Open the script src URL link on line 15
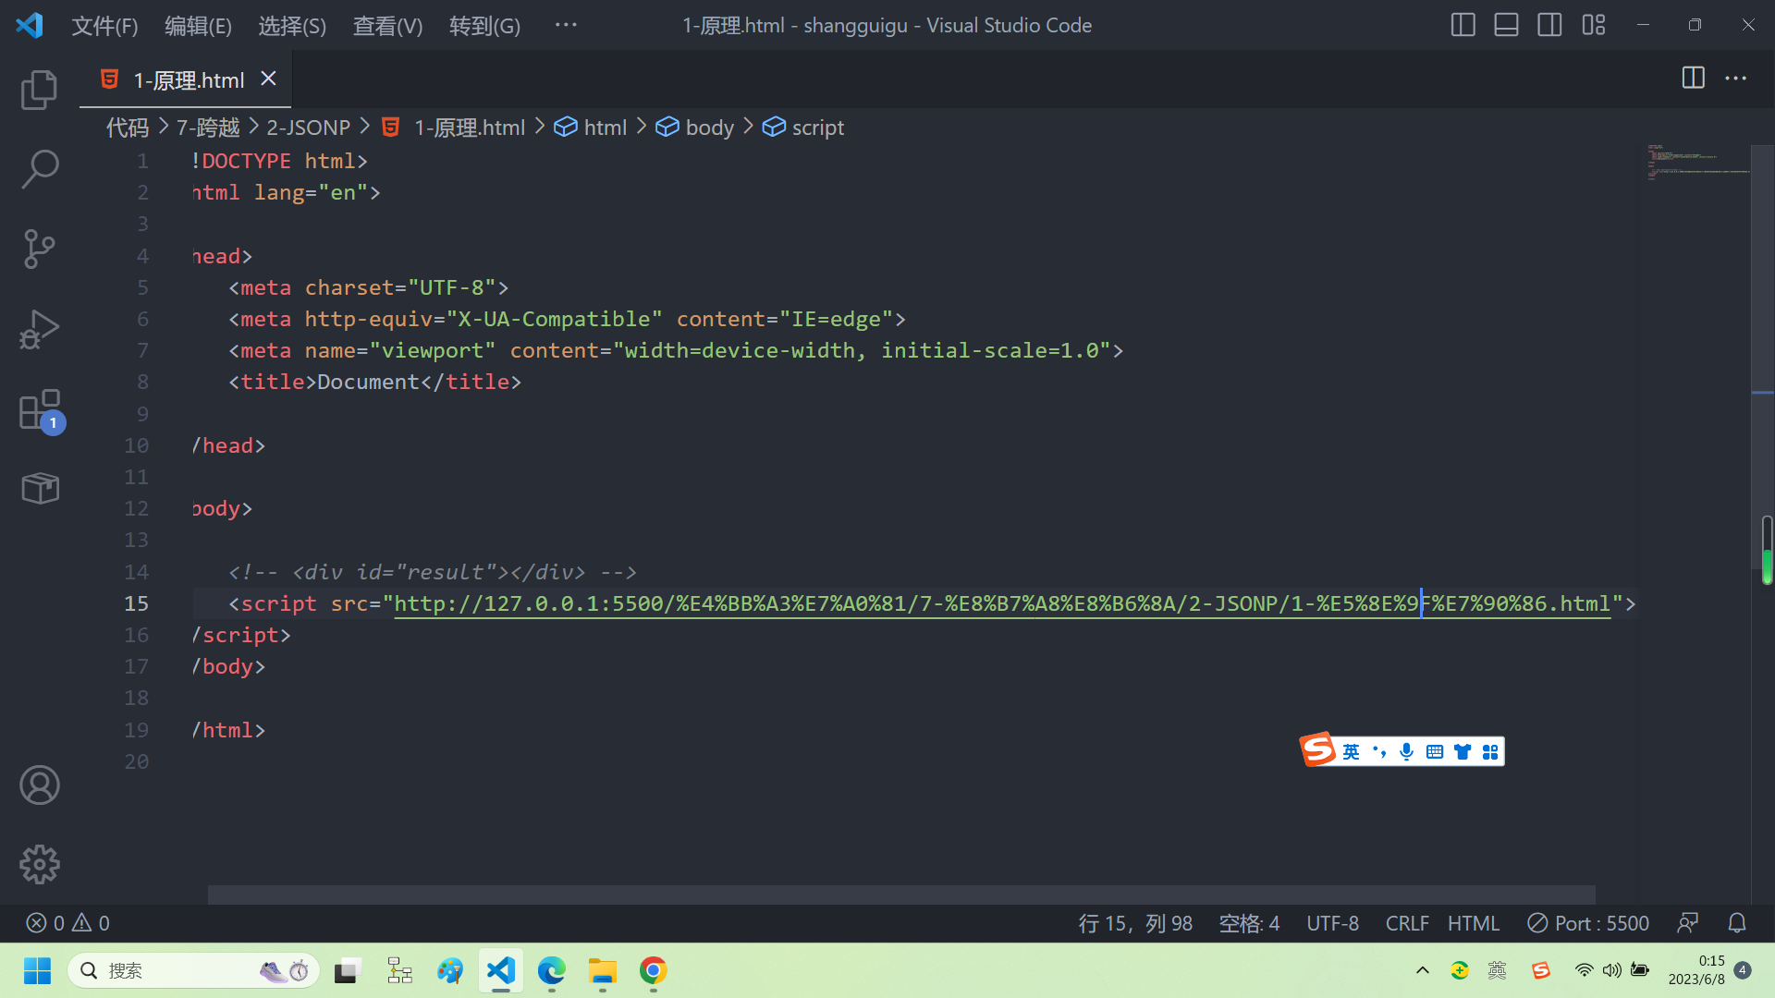This screenshot has width=1775, height=998. pyautogui.click(x=1002, y=603)
